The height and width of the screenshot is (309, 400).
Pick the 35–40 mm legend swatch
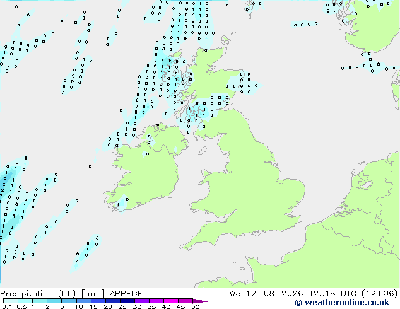(156, 301)
